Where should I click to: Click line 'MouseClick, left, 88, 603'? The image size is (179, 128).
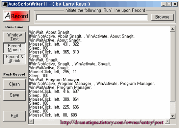[x=53, y=115]
